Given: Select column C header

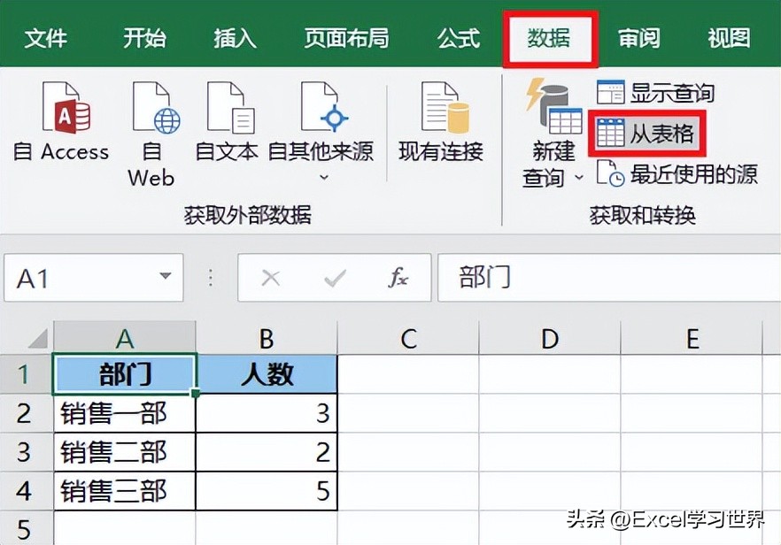Looking at the screenshot, I should tap(408, 339).
